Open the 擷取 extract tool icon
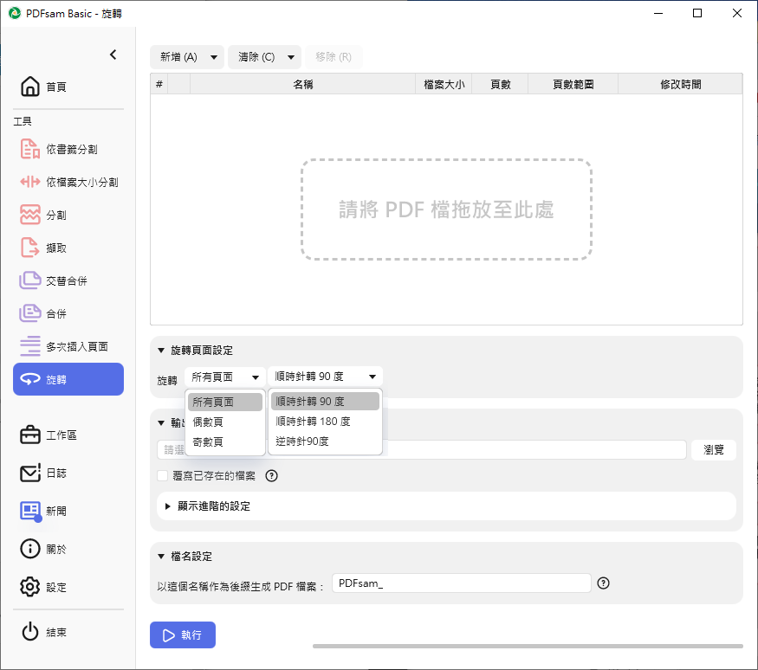This screenshot has width=758, height=670. coord(30,248)
